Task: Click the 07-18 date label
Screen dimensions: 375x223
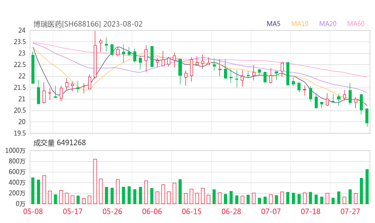Action: pos(311,211)
